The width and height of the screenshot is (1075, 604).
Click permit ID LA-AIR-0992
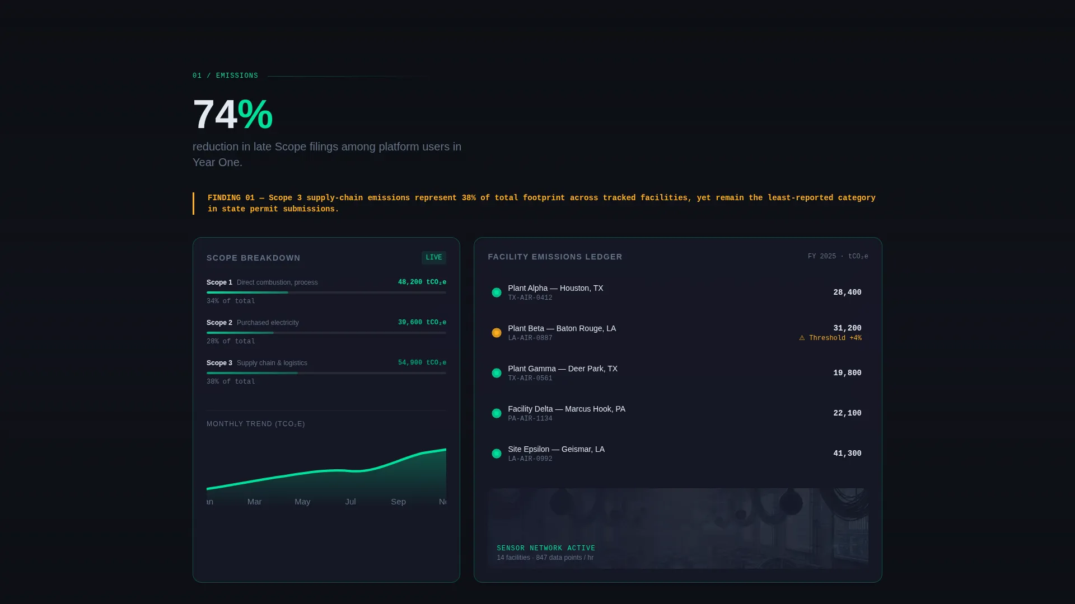530,459
